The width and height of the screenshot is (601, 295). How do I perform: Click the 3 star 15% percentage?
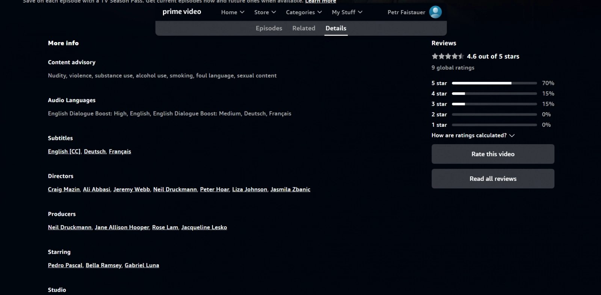(548, 104)
